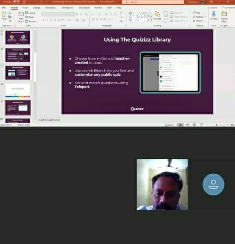Select slide 7 thumbnail
The width and height of the screenshot is (235, 244).
[18, 73]
